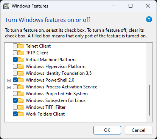Click the Work Folders Client folder icon
The image size is (157, 139).
coord(21,114)
